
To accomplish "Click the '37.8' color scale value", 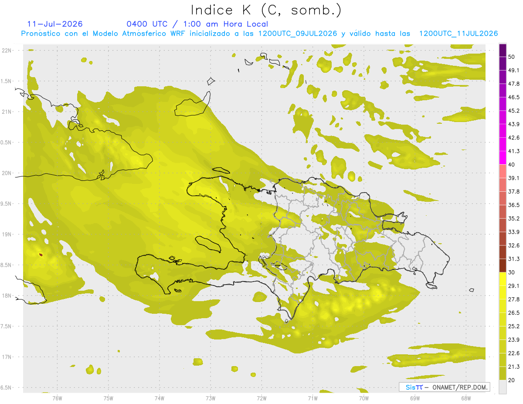I will click(514, 192).
